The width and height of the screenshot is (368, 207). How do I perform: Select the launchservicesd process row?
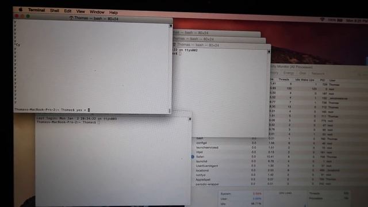click(x=280, y=148)
